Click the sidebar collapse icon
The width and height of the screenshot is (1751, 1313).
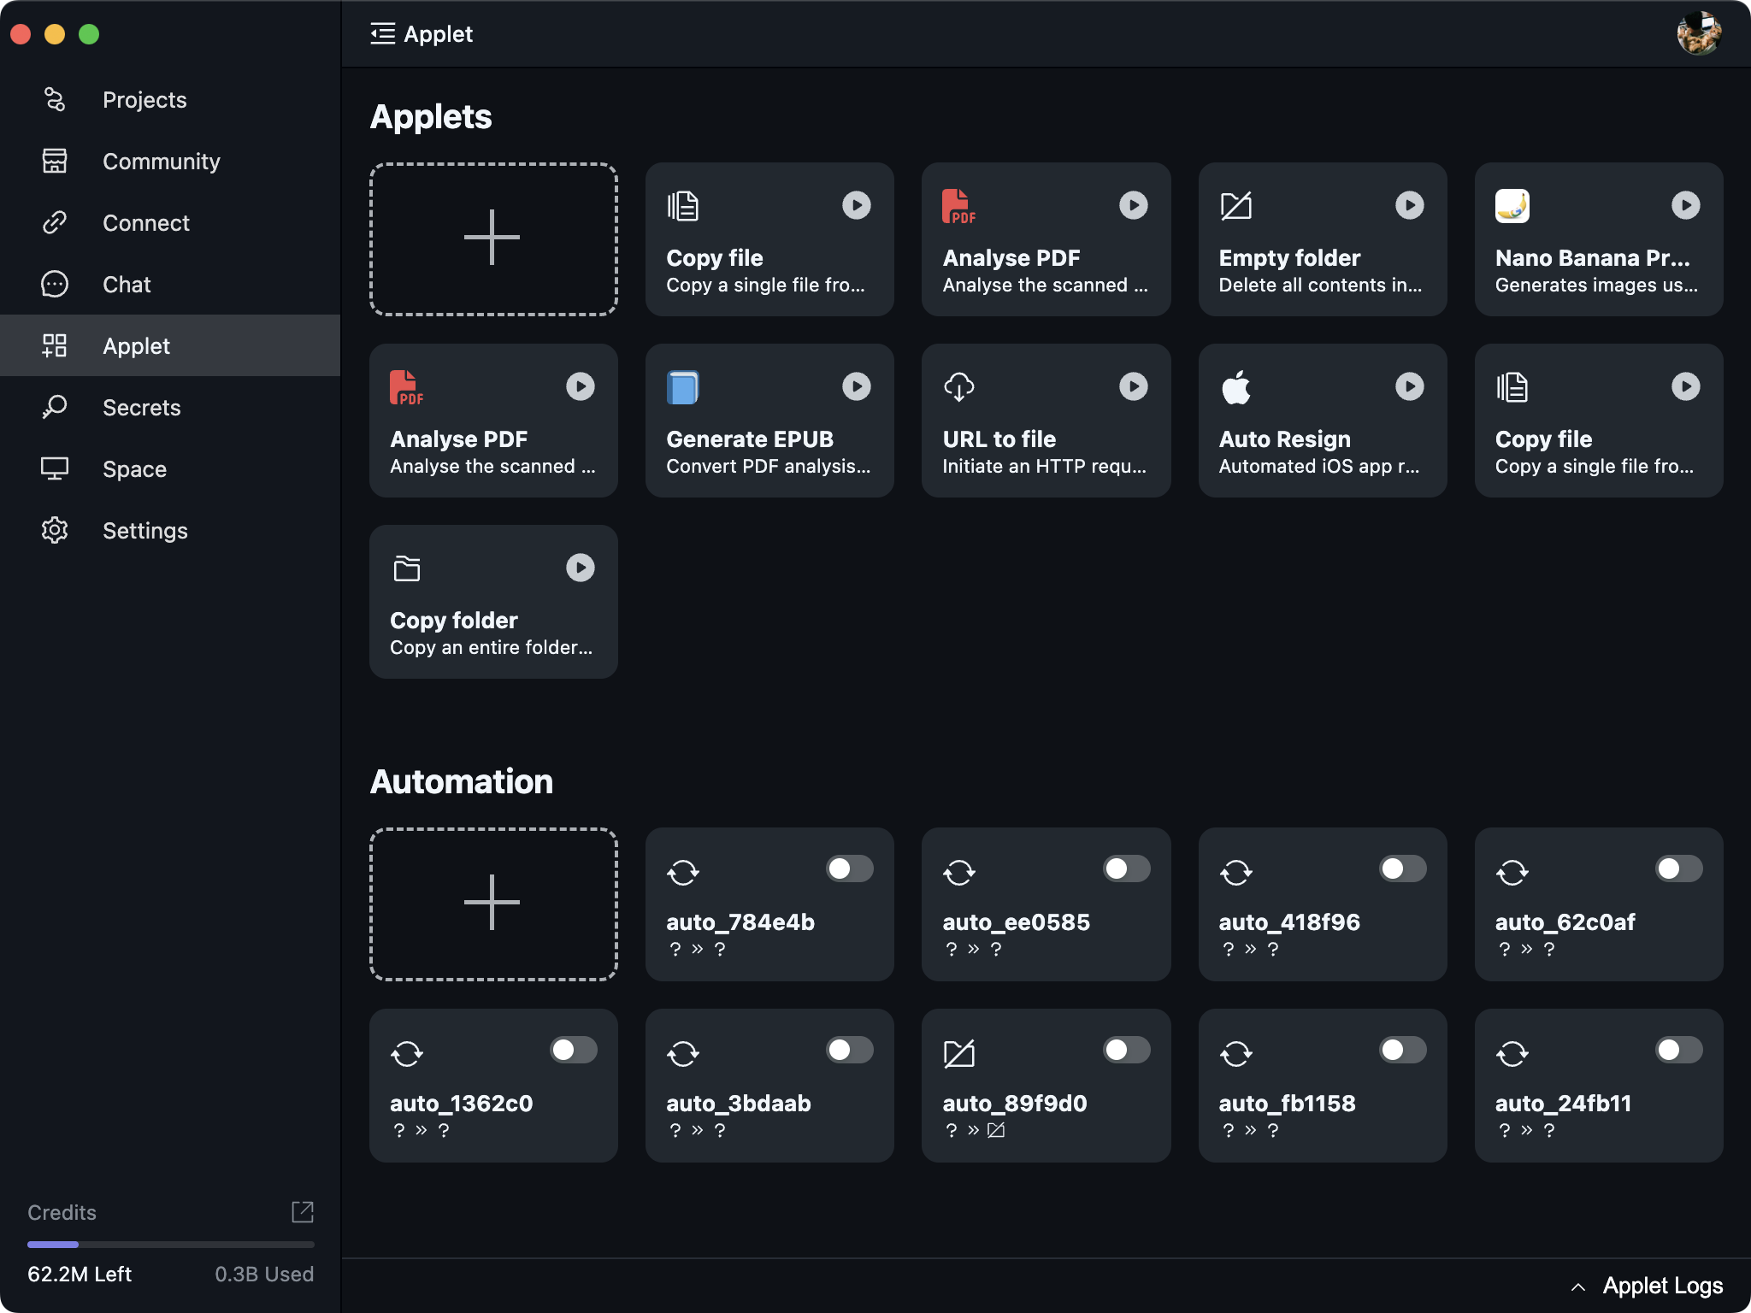pyautogui.click(x=382, y=34)
